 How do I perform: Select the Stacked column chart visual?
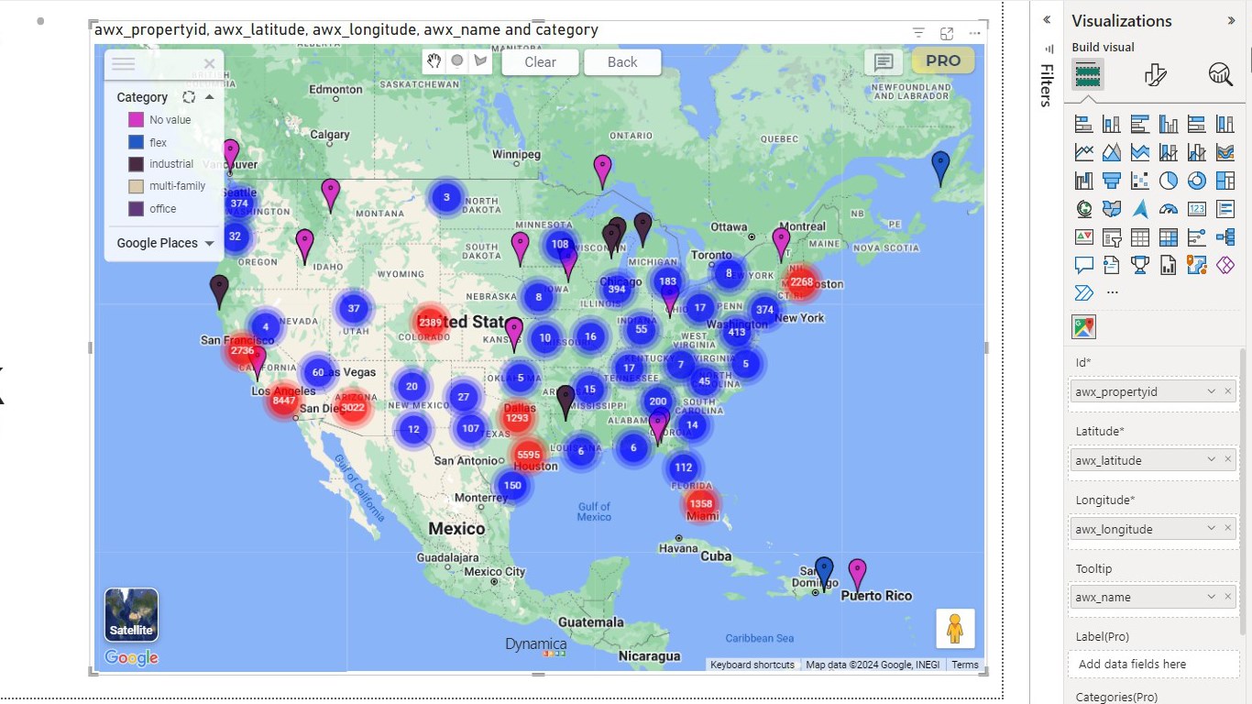tap(1112, 124)
